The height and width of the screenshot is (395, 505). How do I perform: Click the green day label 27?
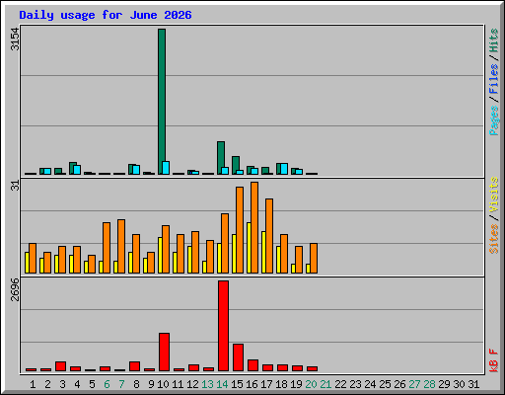click(x=414, y=384)
